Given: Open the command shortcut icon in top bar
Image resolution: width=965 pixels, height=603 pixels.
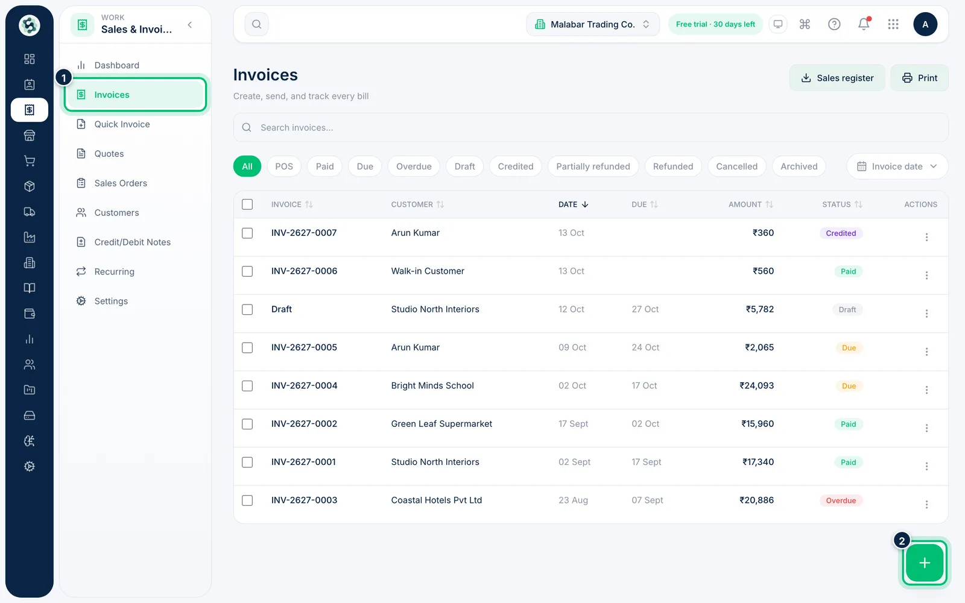Looking at the screenshot, I should pos(805,24).
